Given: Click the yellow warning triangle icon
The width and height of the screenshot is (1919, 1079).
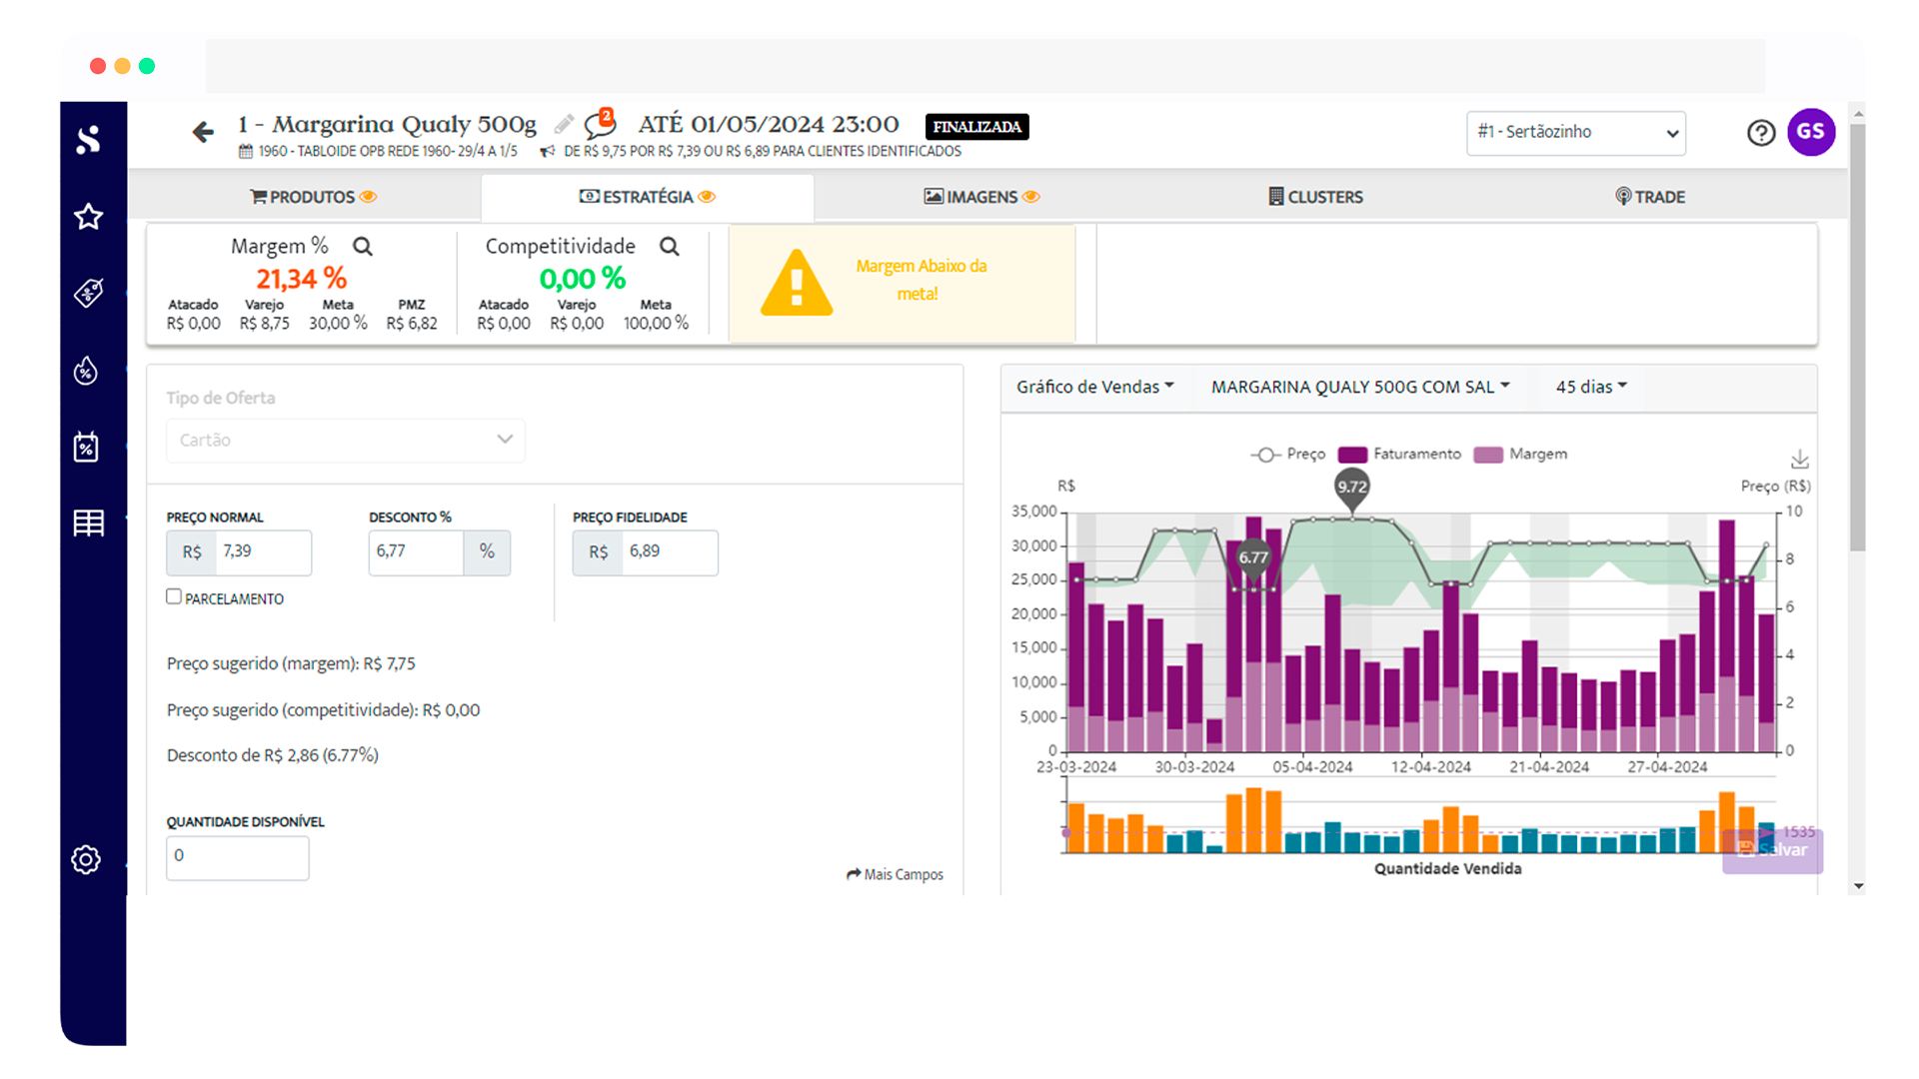Looking at the screenshot, I should [796, 284].
